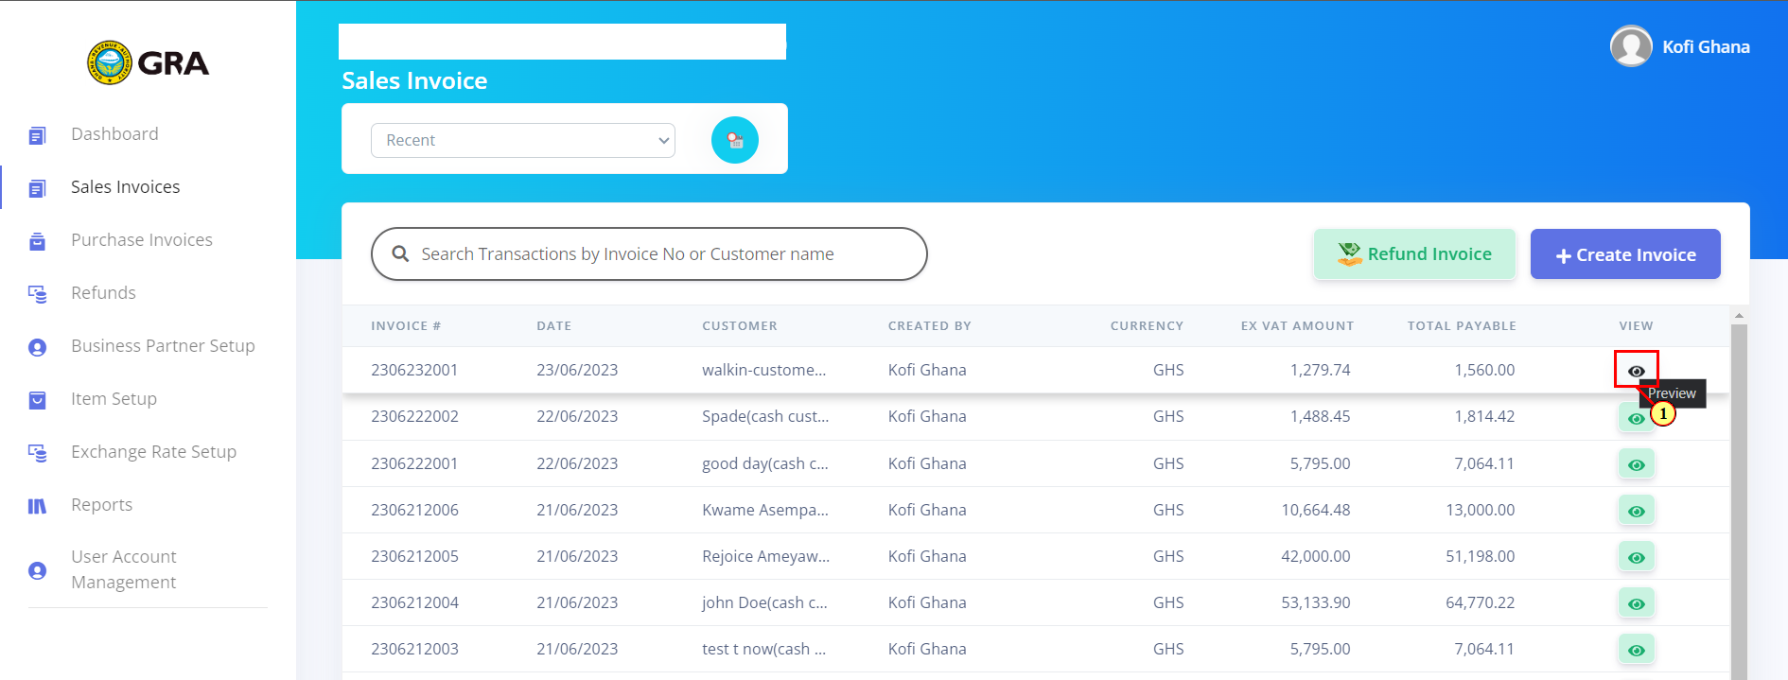Click the Business Partner Setup icon
Screen dimensions: 1788x680
[x=37, y=347]
